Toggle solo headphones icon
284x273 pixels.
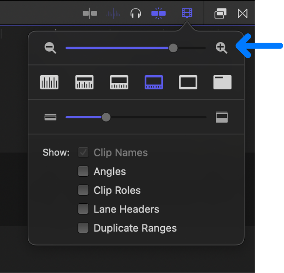point(136,14)
